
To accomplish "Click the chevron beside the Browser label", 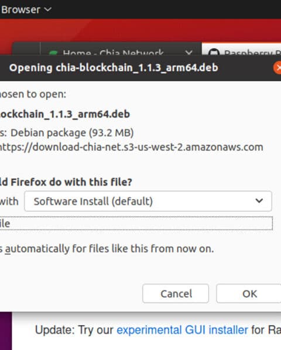I will click(48, 9).
